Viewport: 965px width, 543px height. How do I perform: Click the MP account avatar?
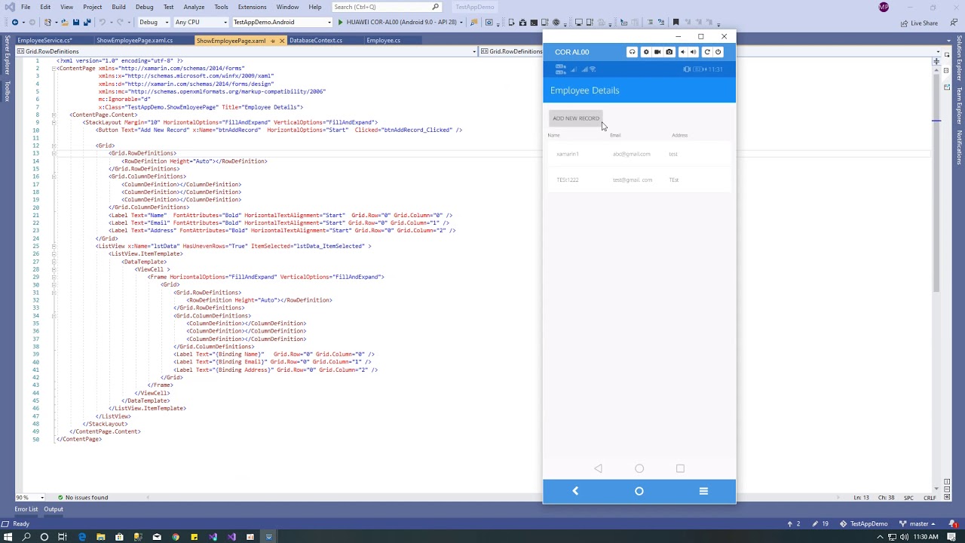pyautogui.click(x=884, y=7)
